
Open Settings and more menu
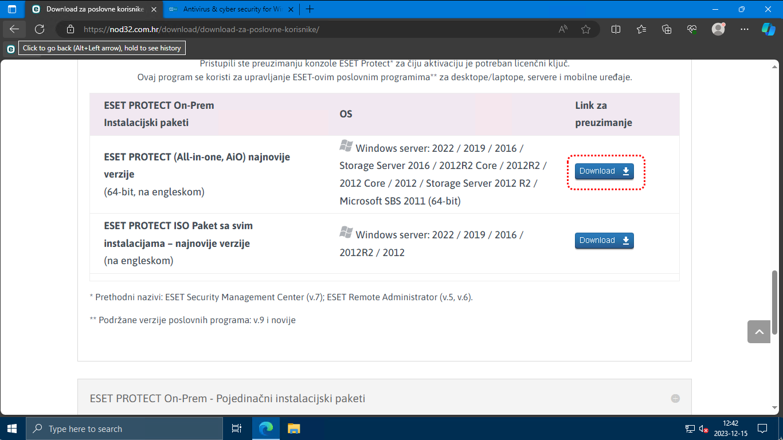[744, 29]
